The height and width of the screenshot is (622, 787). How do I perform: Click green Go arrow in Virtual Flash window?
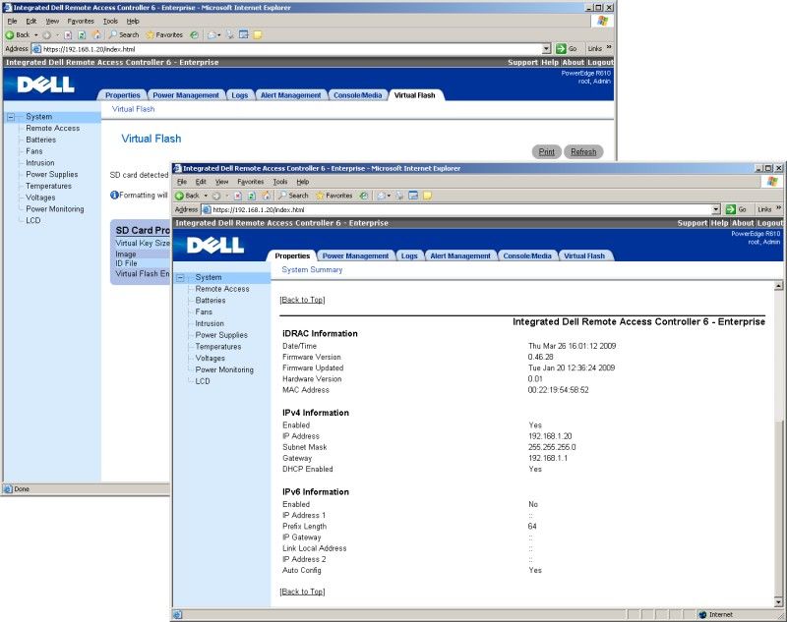(x=561, y=48)
